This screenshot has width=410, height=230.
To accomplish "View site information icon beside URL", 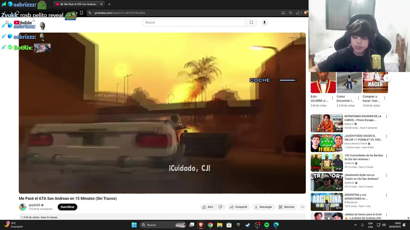I will tap(90, 13).
